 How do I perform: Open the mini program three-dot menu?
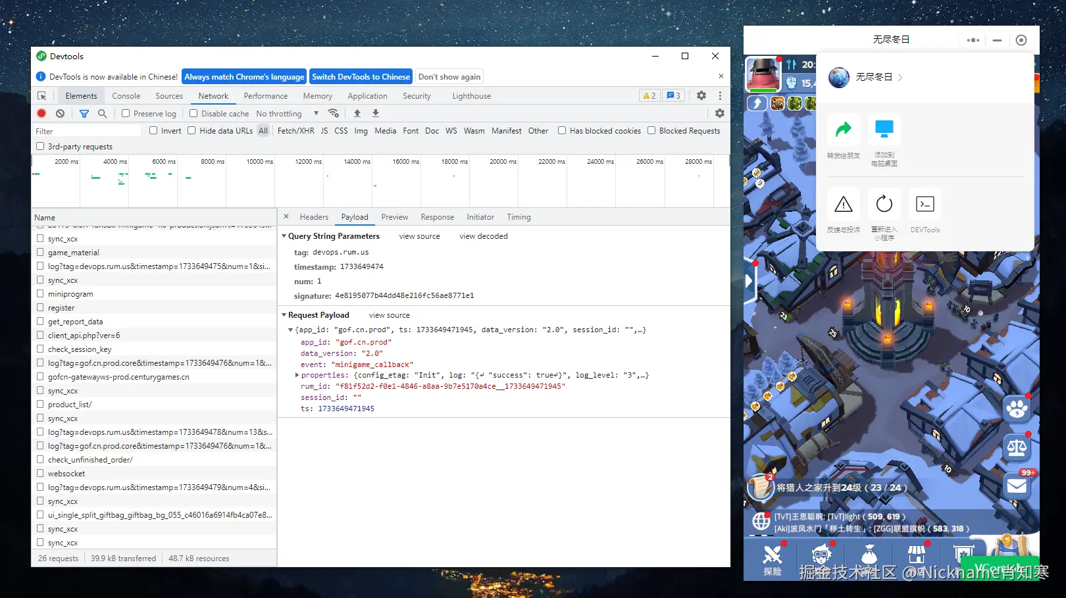tap(973, 40)
